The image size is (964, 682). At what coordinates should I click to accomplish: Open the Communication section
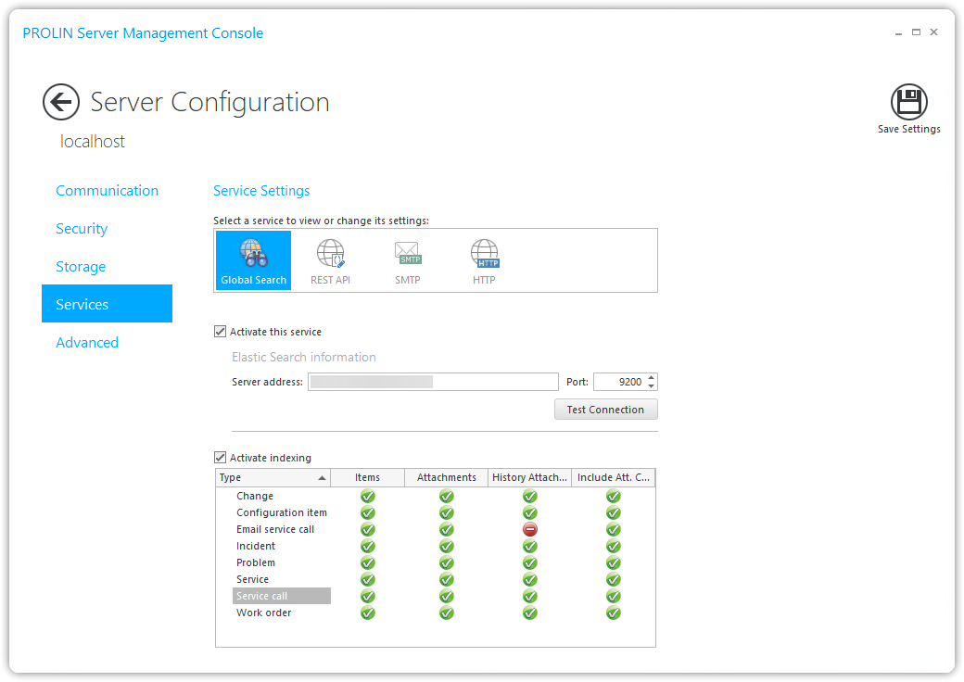[x=107, y=191]
